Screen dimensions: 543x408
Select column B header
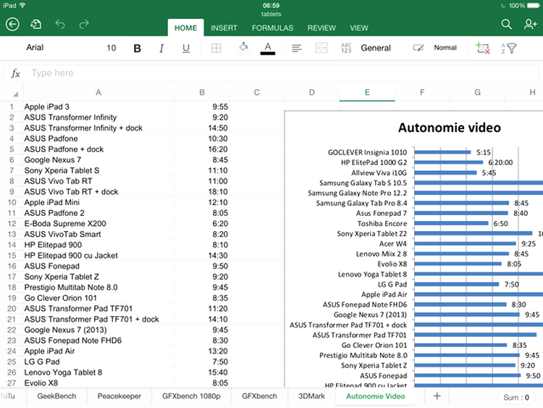click(x=202, y=93)
